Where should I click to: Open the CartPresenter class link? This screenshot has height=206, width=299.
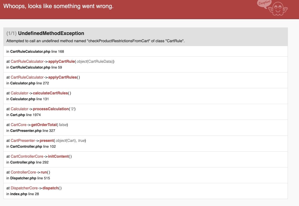[x=23, y=140]
